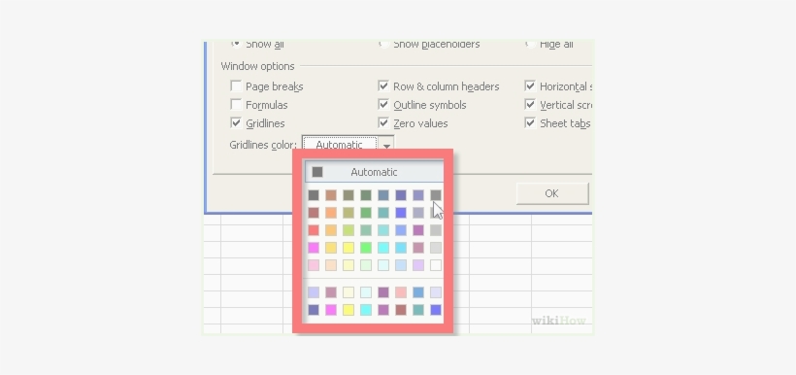Image resolution: width=796 pixels, height=375 pixels.
Task: Select the dark green swatch in the first palette row
Action: pos(366,195)
